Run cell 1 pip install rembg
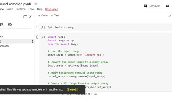This screenshot has width=172, height=97. (43, 27)
